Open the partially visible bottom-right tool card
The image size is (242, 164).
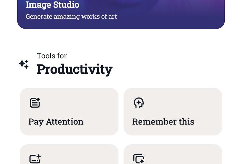click(x=173, y=155)
